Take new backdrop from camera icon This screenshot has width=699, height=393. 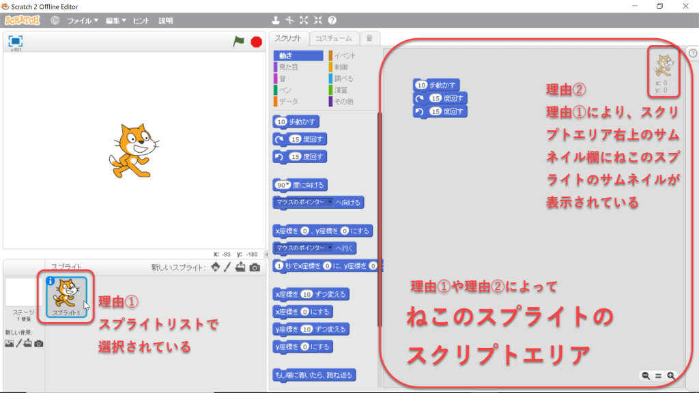39,344
